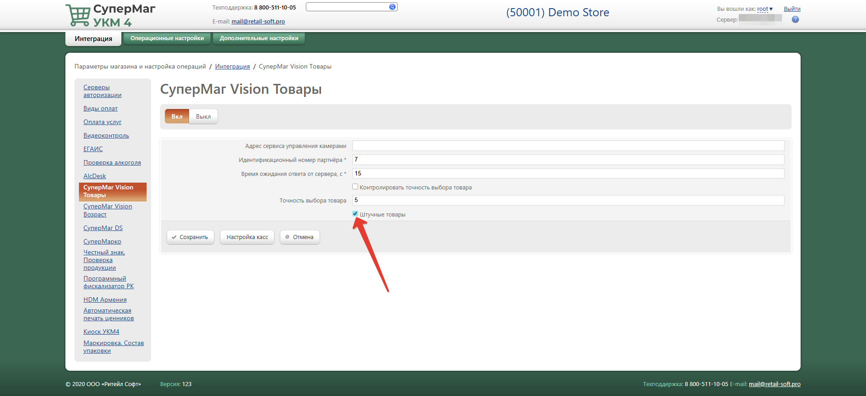Viewport: 866px width, 396px height.
Task: Switch to Дополнительные настройки tab
Action: pyautogui.click(x=259, y=38)
